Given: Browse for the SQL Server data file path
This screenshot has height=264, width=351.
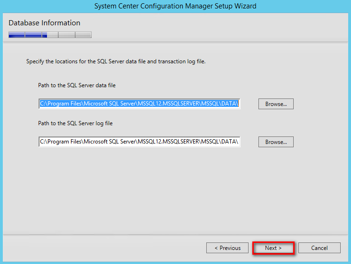Looking at the screenshot, I should pyautogui.click(x=276, y=104).
